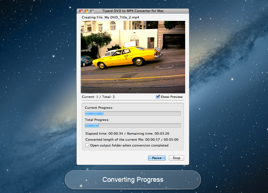Click the 'Current Progress:' label

click(x=99, y=108)
